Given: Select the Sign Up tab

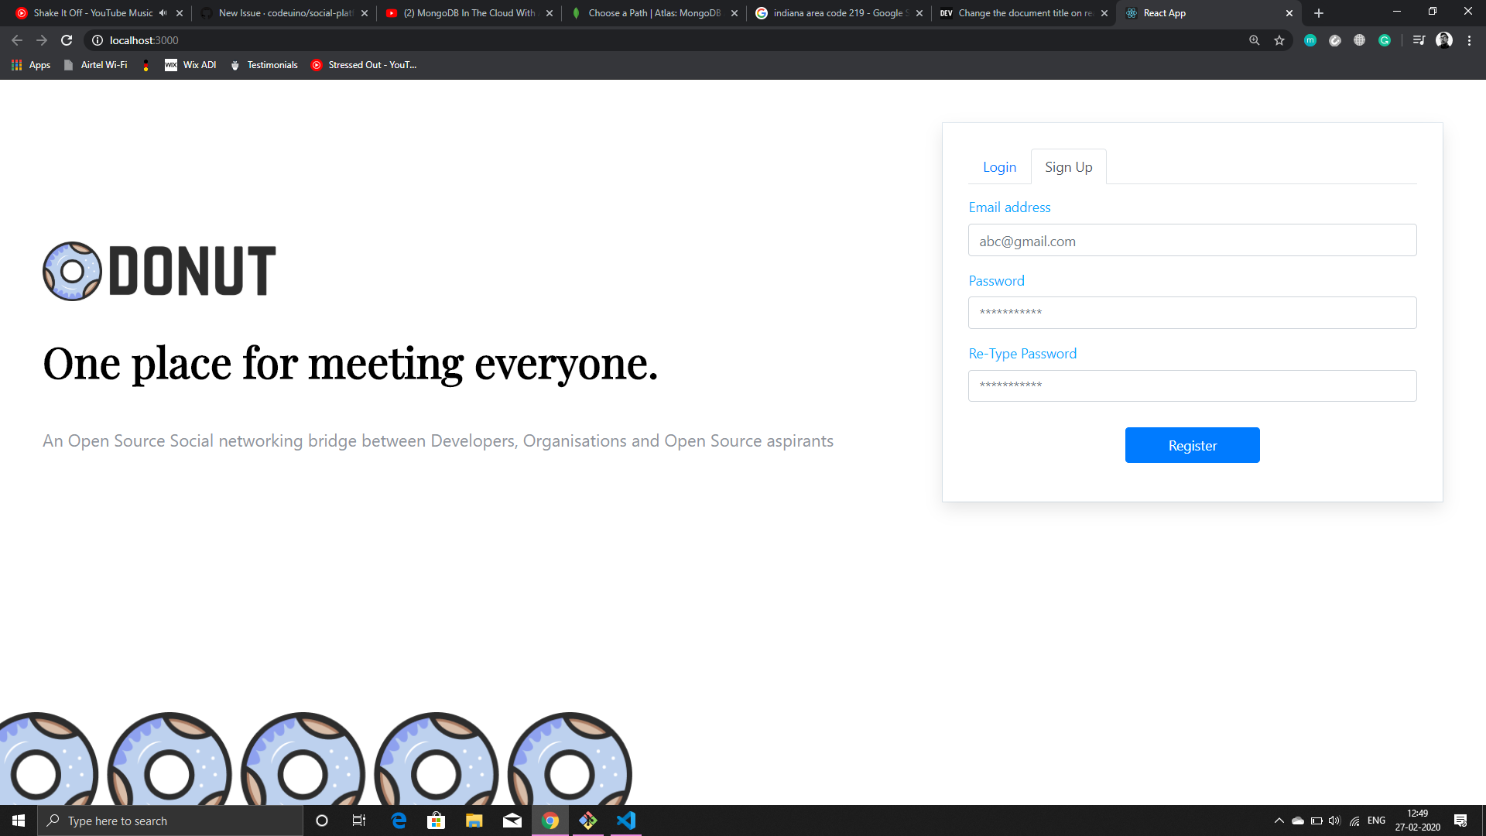Looking at the screenshot, I should (x=1068, y=167).
